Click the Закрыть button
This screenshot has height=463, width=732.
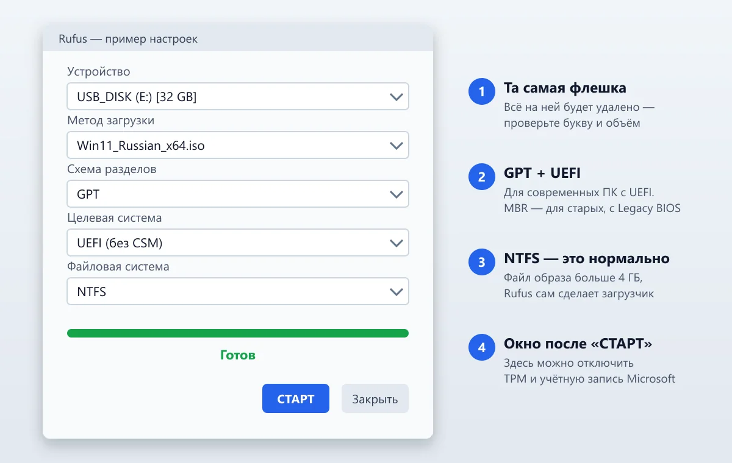[375, 398]
